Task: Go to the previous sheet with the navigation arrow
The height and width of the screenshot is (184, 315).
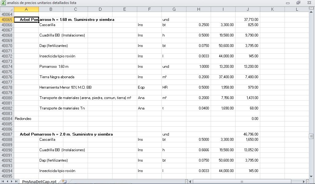Action: click(7, 182)
